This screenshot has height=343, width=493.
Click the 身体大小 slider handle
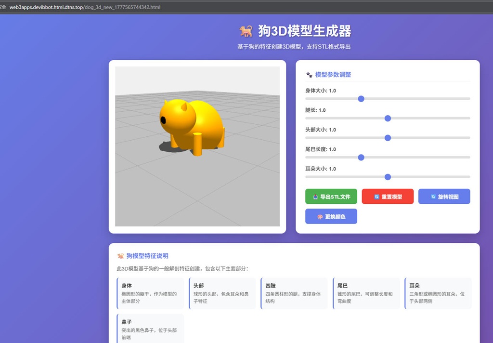click(361, 99)
